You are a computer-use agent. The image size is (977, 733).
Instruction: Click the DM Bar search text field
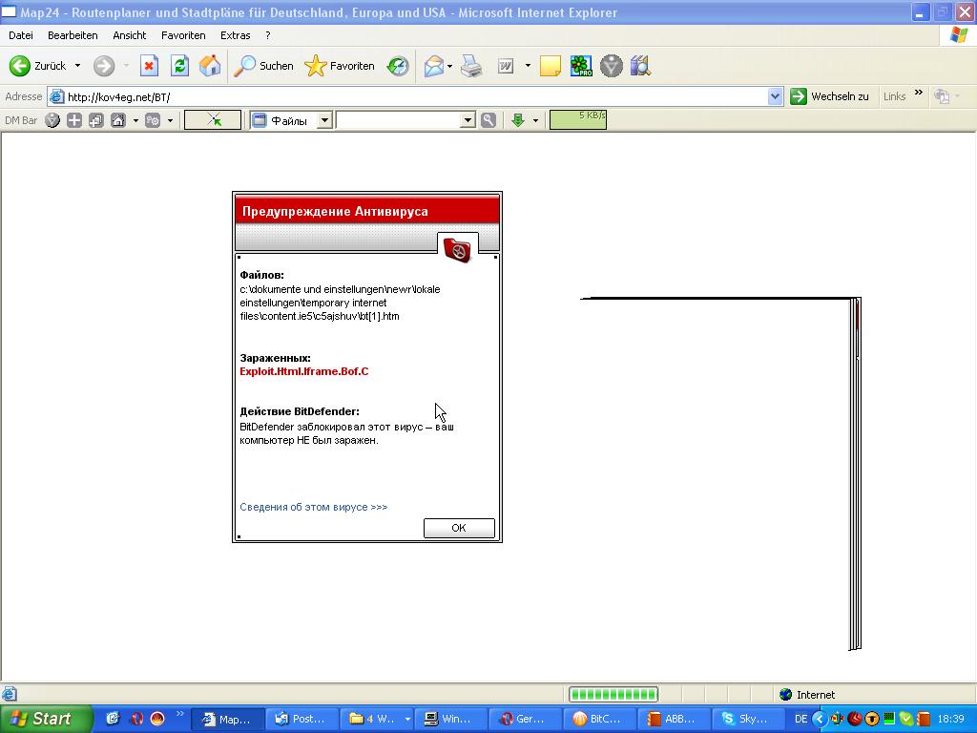[399, 120]
